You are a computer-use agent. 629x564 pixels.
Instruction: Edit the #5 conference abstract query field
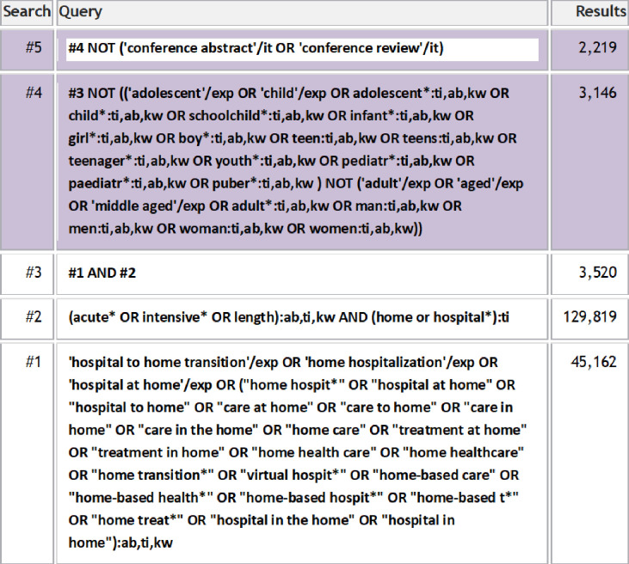point(303,49)
